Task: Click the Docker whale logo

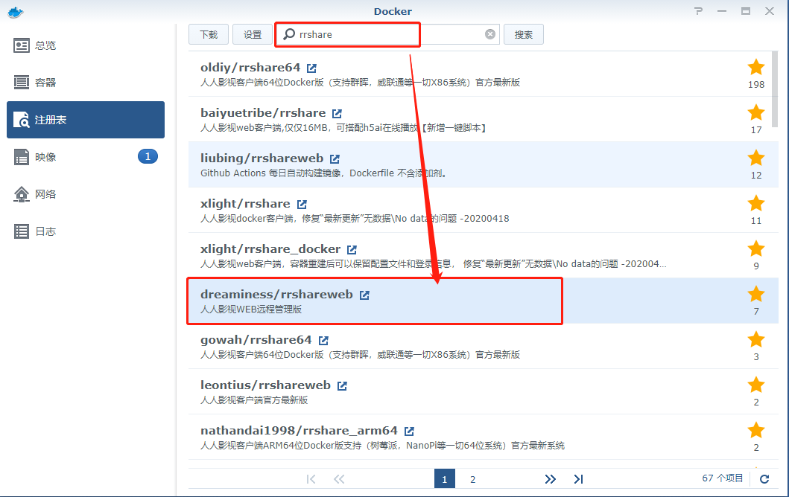Action: [x=16, y=12]
